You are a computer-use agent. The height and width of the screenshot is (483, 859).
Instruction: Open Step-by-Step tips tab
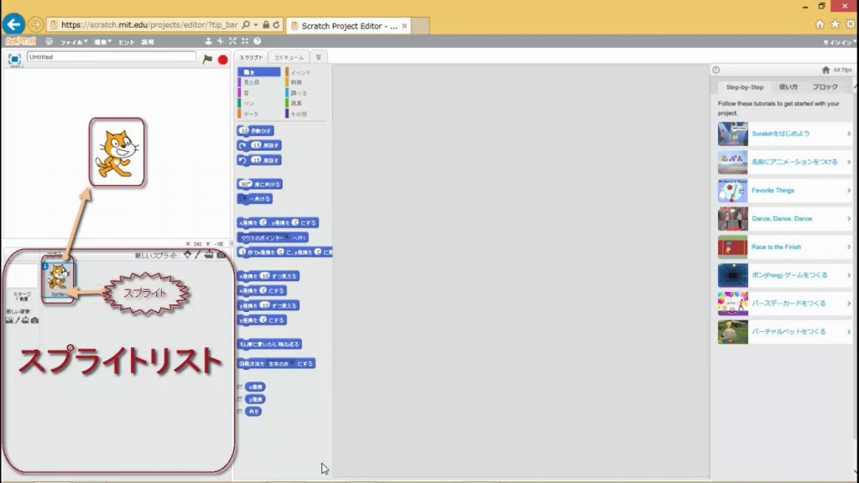745,87
